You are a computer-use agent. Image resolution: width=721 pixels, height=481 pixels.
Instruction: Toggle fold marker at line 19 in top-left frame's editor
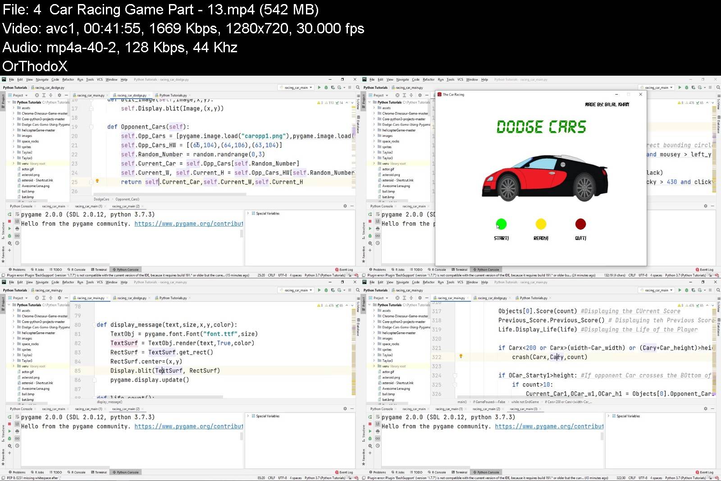pyautogui.click(x=91, y=127)
